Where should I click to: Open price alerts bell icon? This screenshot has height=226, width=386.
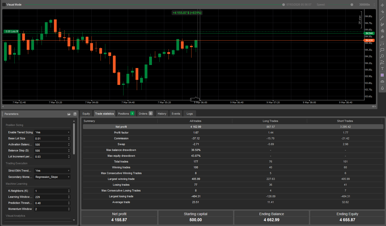[x=382, y=88]
